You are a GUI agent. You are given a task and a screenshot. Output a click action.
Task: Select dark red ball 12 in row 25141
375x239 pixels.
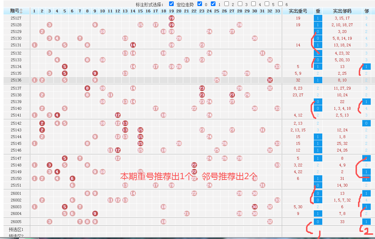click(118, 115)
